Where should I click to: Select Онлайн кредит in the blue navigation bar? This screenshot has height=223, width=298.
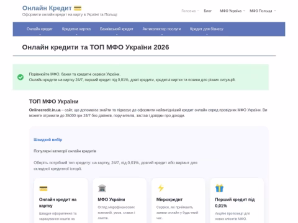click(x=40, y=29)
